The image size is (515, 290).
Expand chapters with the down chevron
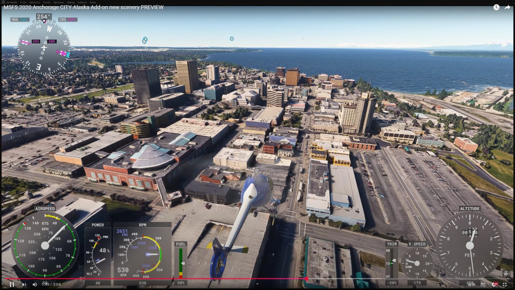257,284
